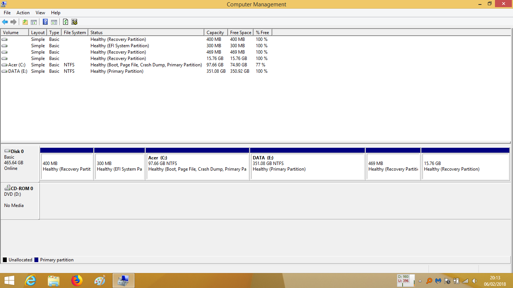The height and width of the screenshot is (288, 513).
Task: Sort by the Layout column header
Action: click(x=38, y=33)
